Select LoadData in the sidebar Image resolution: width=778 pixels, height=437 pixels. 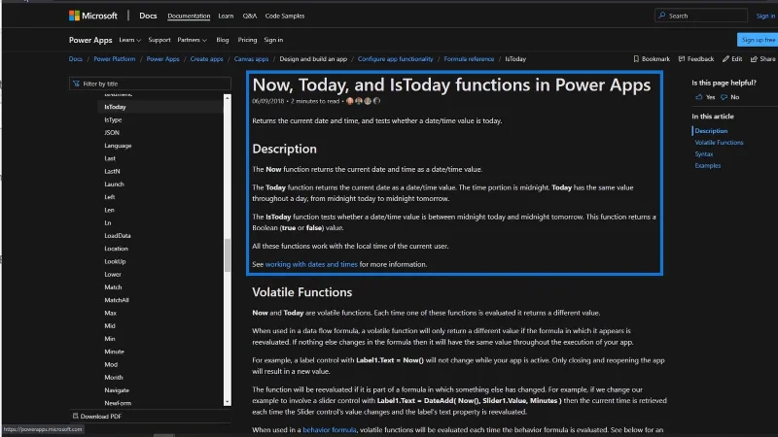(x=118, y=235)
